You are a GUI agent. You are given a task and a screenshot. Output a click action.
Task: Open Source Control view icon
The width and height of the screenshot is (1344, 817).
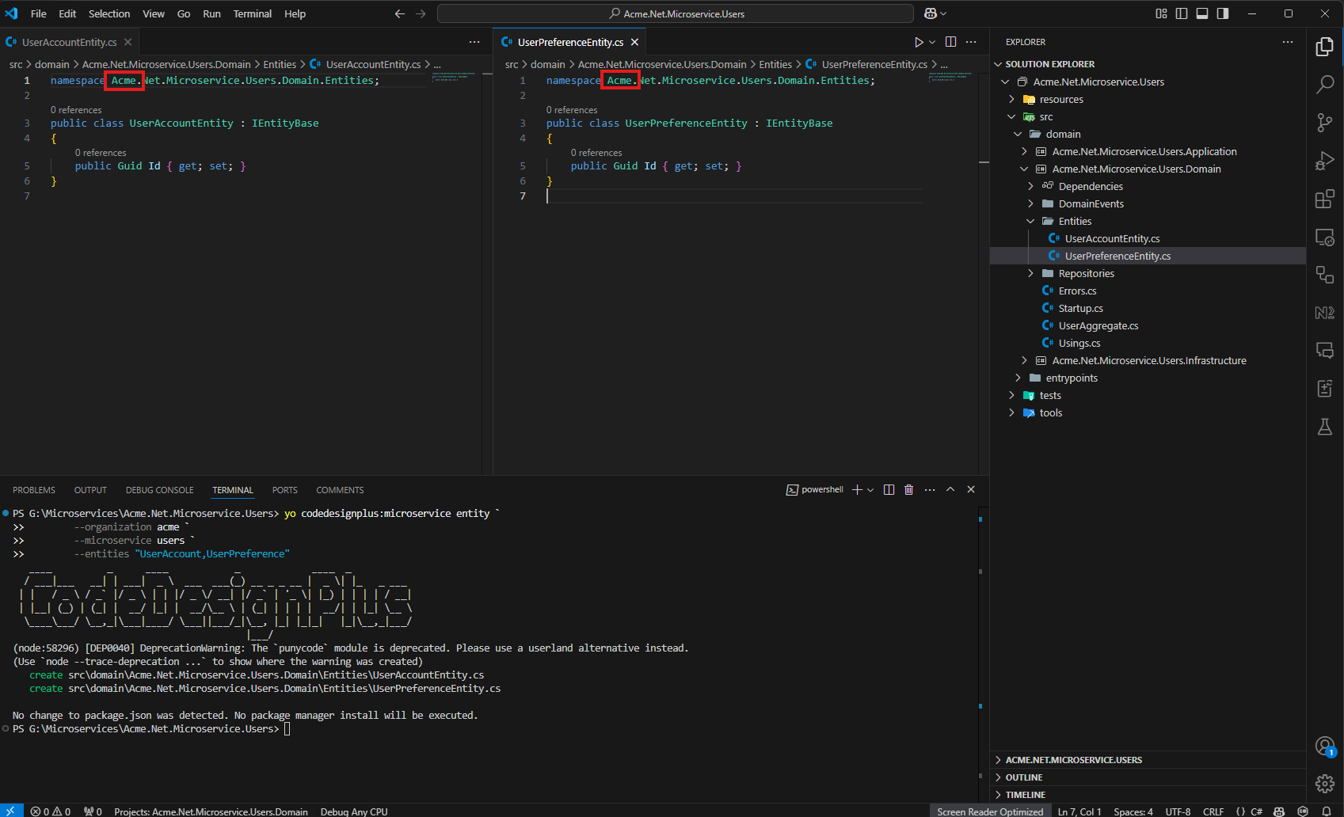pos(1324,122)
